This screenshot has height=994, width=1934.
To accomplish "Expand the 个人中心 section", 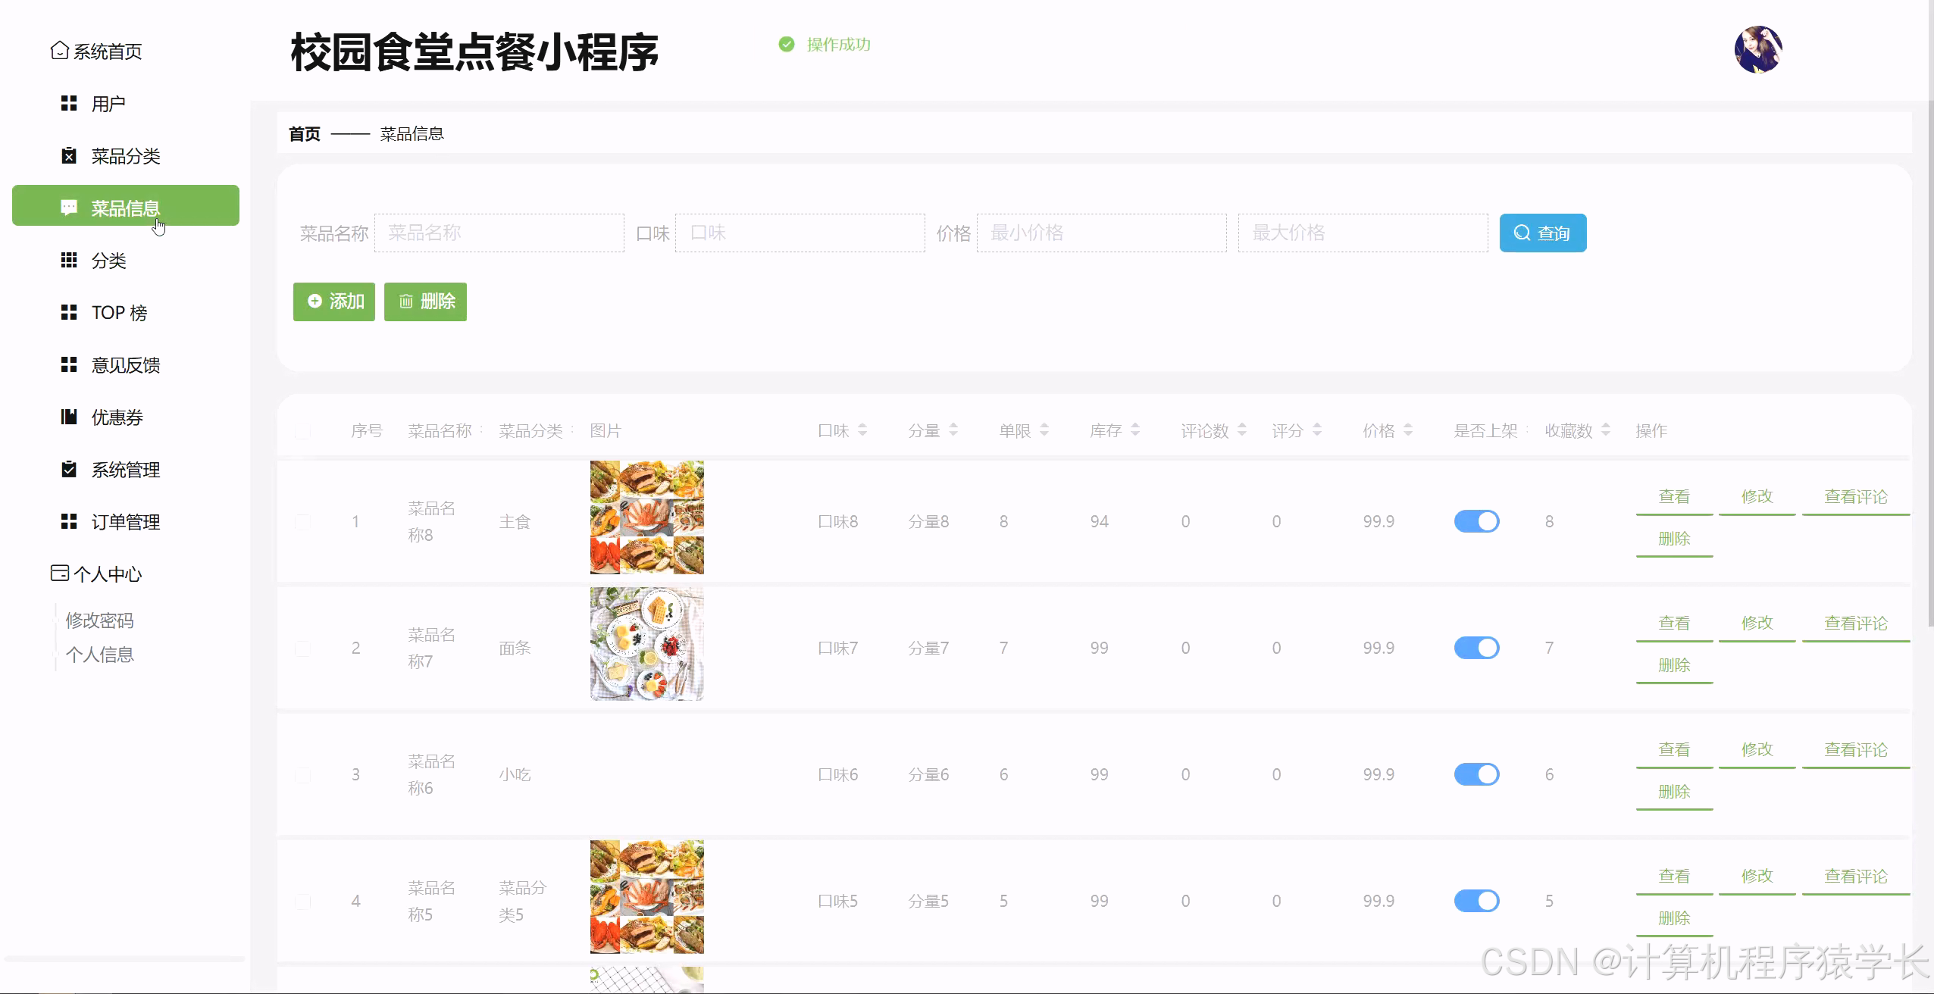I will coord(108,574).
